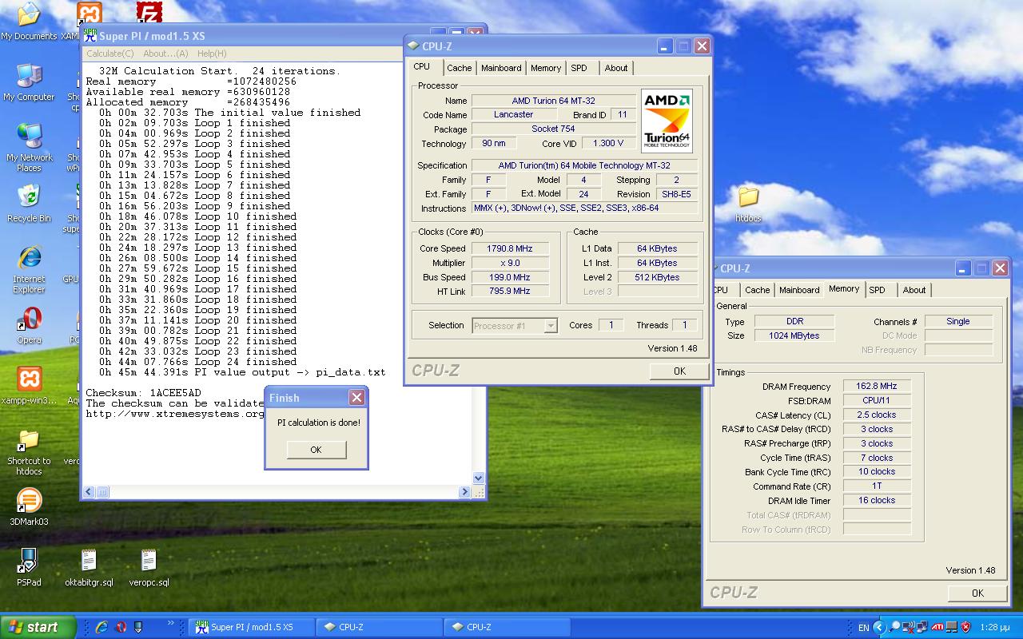
Task: Click the HT Link value 795.9 MHz
Action: point(509,292)
